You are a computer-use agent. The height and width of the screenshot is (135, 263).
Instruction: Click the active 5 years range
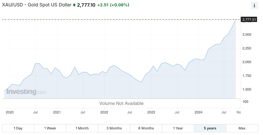210,128
